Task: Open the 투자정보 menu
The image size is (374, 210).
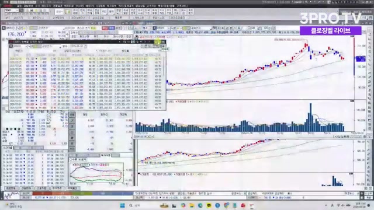Action: pyautogui.click(x=112, y=6)
